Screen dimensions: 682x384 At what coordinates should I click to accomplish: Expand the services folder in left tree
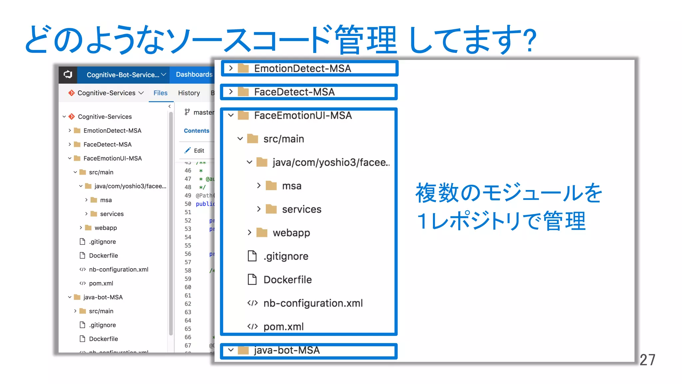(x=86, y=214)
